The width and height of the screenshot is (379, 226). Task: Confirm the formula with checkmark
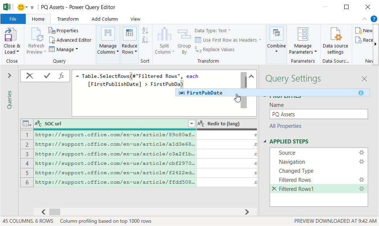click(x=47, y=76)
